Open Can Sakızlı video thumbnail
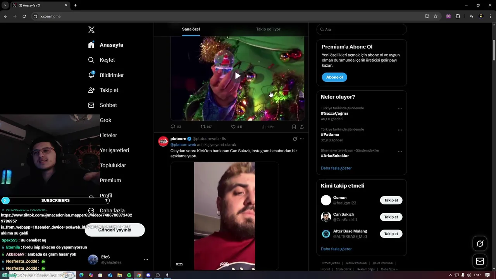This screenshot has height=279, width=496. (x=225, y=216)
